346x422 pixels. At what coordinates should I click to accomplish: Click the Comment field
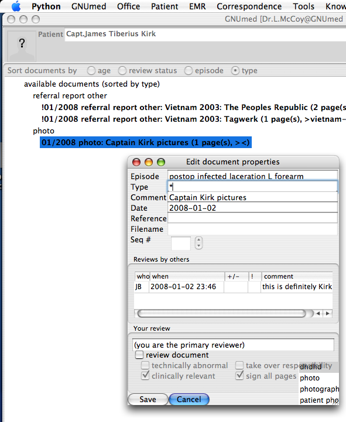pyautogui.click(x=252, y=197)
